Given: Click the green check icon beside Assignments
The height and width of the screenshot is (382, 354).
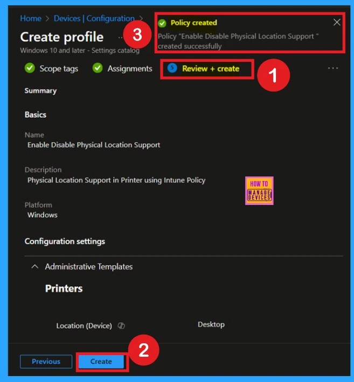Looking at the screenshot, I should click(x=98, y=68).
